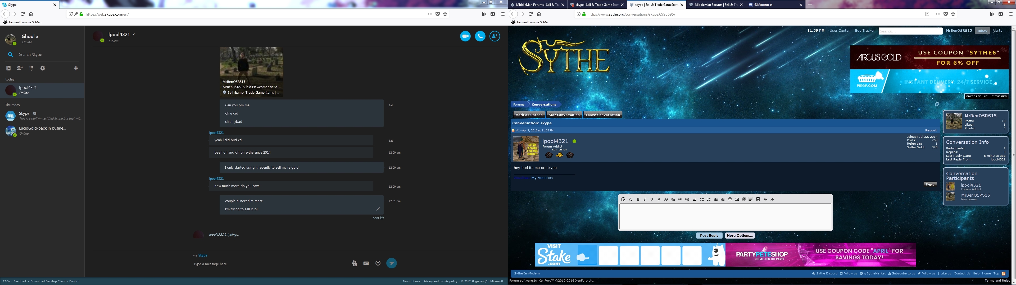This screenshot has height=285, width=1016.
Task: Open the font family dropdown in editor
Action: point(673,199)
